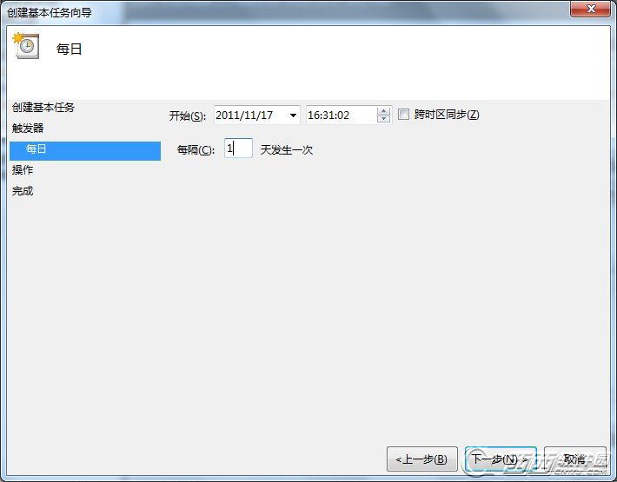Click the 每隔 days interval input box
The width and height of the screenshot is (617, 482).
pos(238,149)
